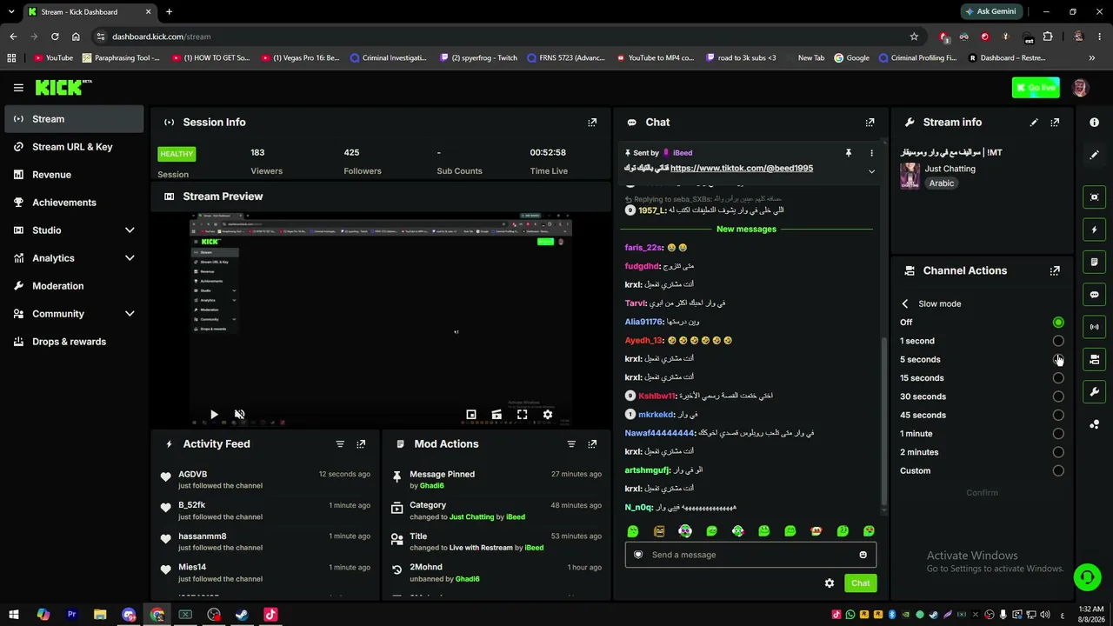
Task: Pop out the Chat panel
Action: tap(870, 123)
